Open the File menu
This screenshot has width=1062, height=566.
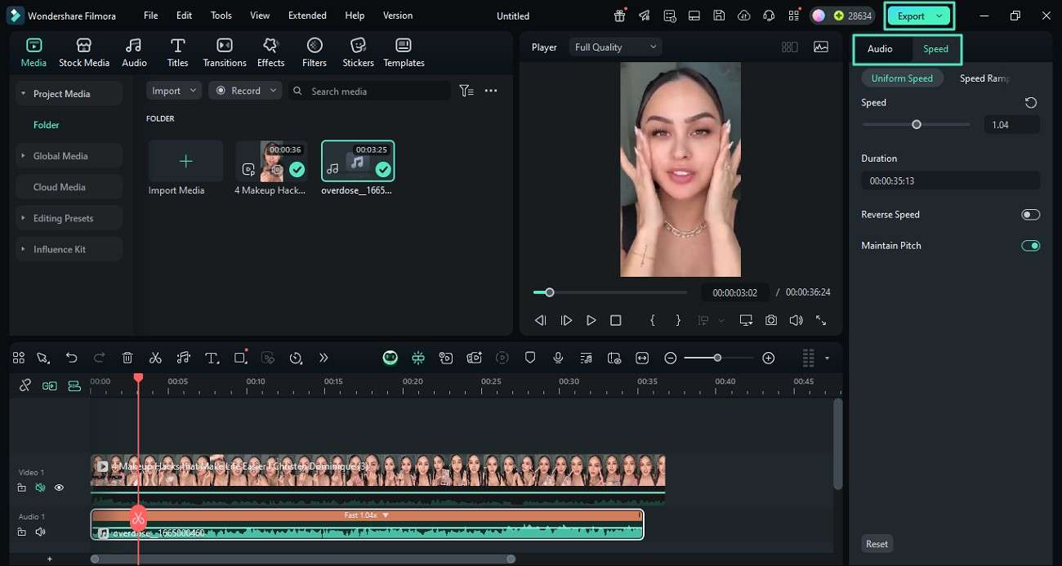coord(151,16)
